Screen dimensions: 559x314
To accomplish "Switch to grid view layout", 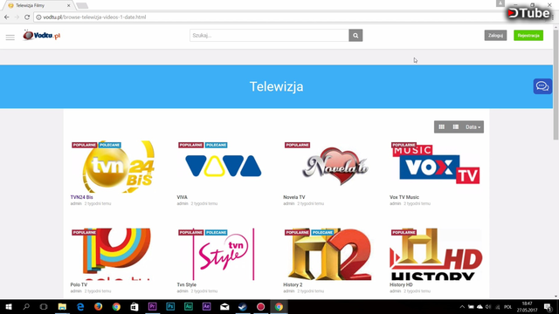I will [441, 126].
